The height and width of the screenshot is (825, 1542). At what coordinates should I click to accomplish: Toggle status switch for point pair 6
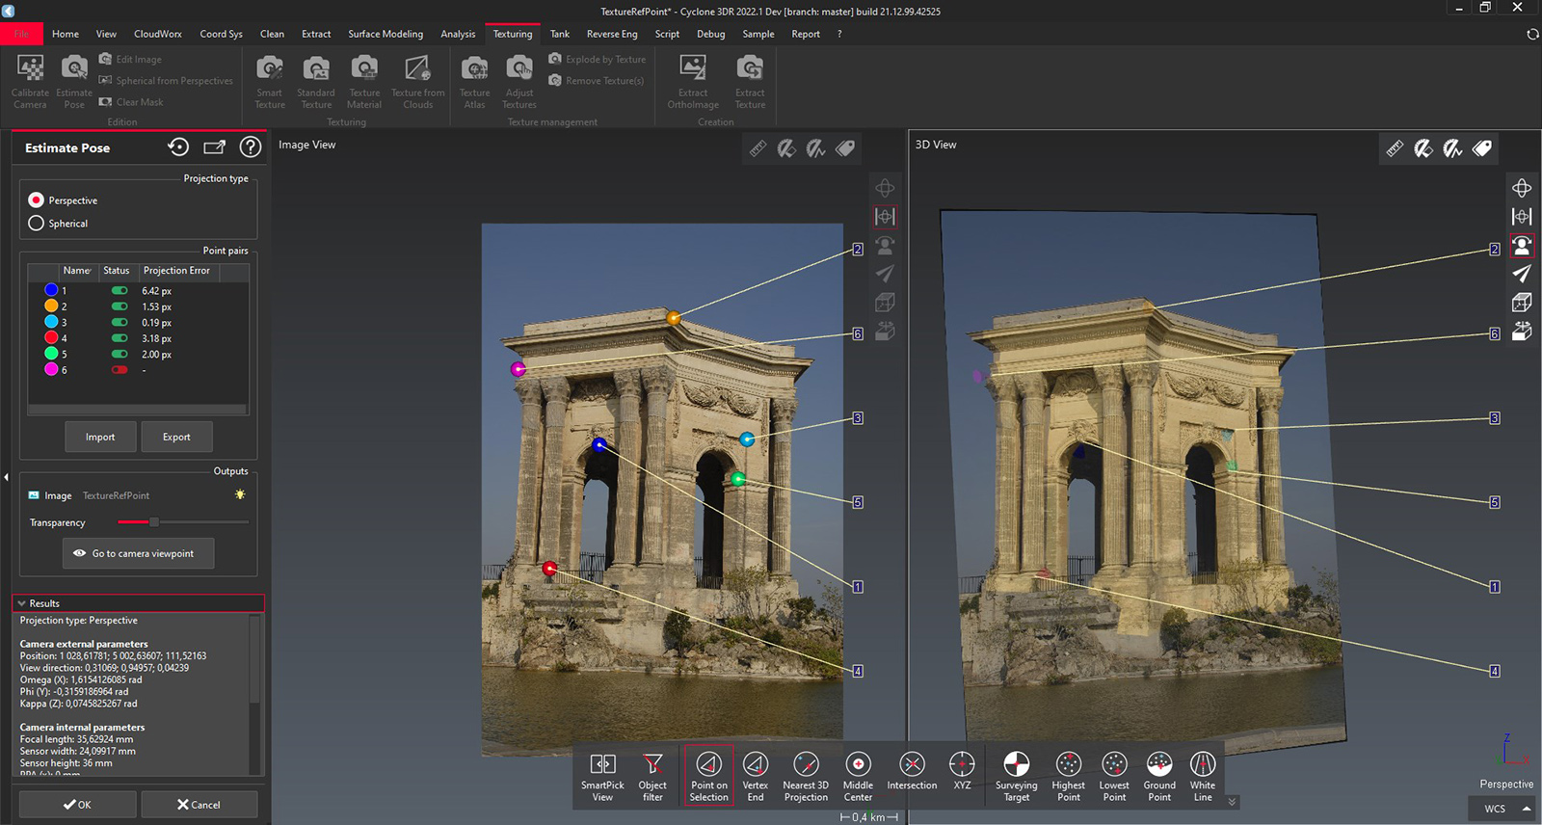pos(120,370)
